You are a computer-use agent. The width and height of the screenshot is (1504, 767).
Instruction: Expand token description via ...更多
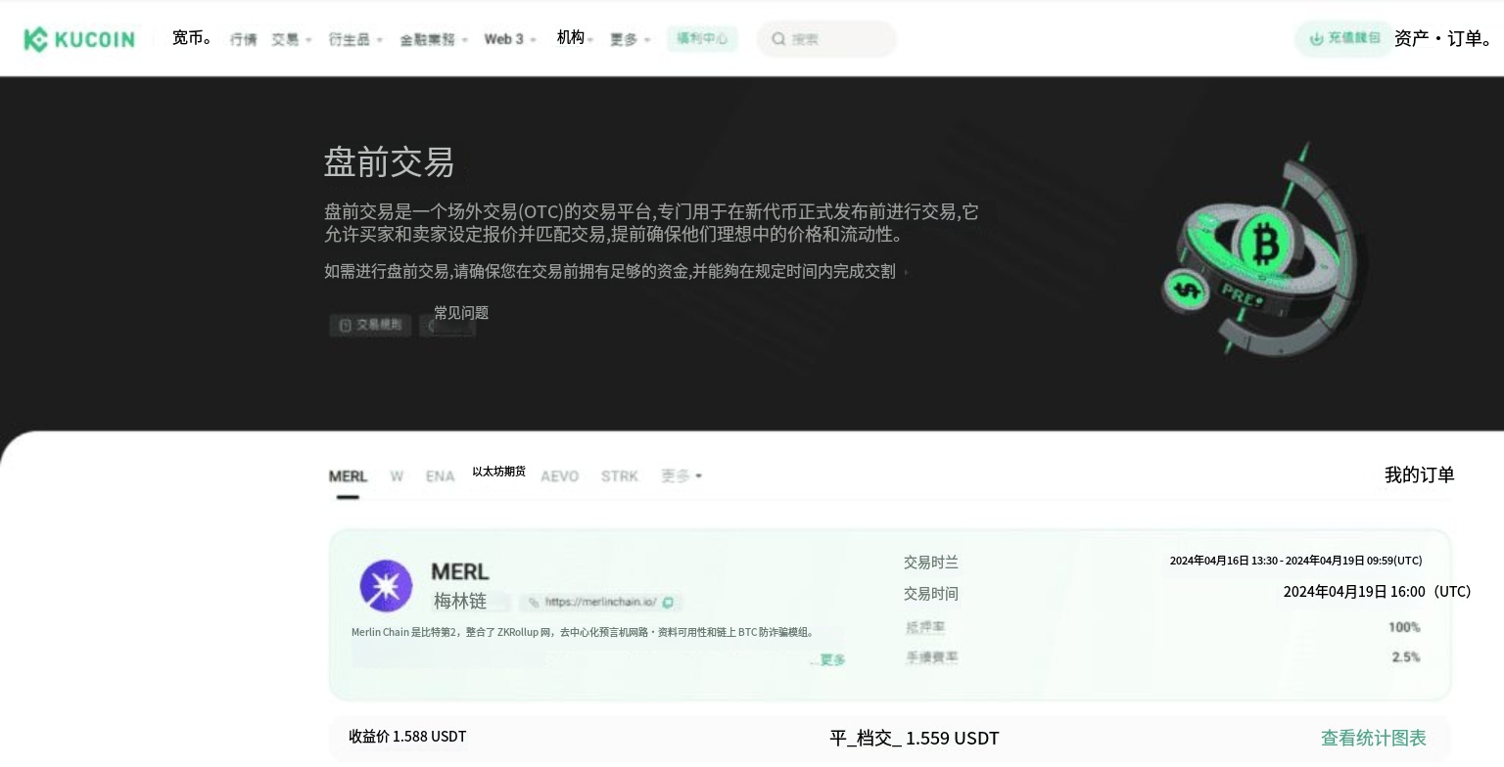(x=828, y=660)
